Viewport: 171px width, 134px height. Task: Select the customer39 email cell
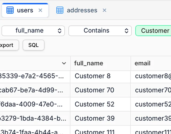(x=151, y=118)
